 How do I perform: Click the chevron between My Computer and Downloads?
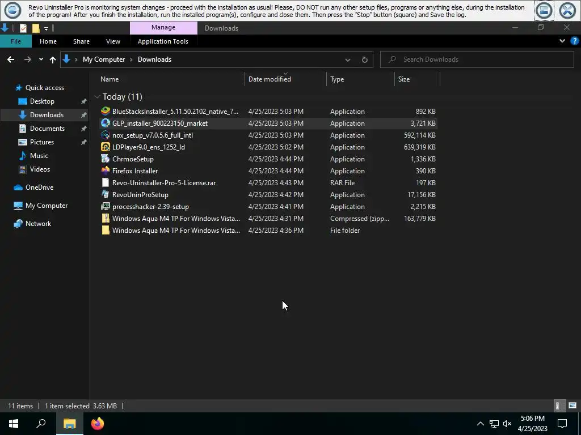pyautogui.click(x=131, y=59)
